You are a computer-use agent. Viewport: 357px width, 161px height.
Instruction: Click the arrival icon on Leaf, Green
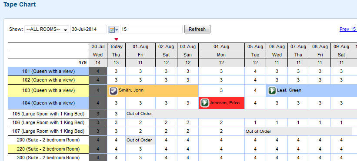[272, 91]
